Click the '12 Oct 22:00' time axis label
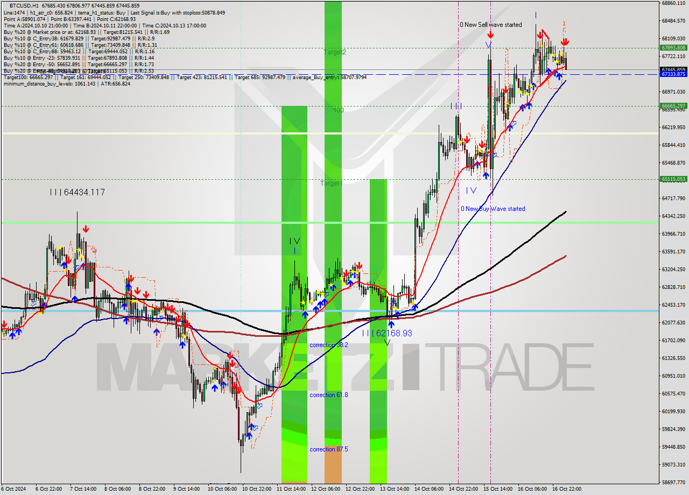The image size is (689, 495). (x=360, y=489)
